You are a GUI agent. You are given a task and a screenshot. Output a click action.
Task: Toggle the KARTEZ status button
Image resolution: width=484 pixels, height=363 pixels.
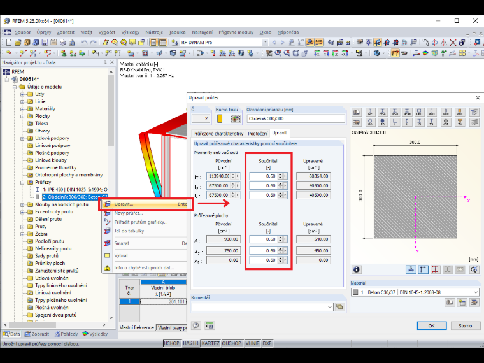pyautogui.click(x=211, y=343)
